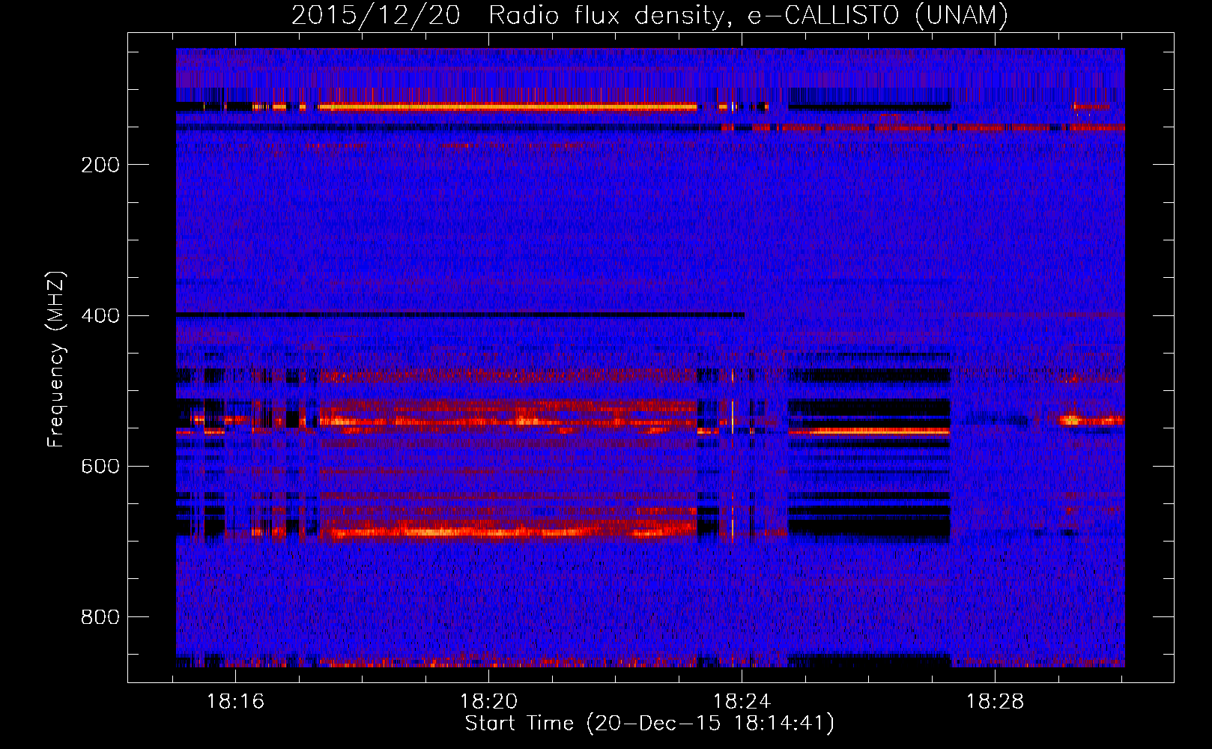Click the '600' frequency tick label
The image size is (1212, 749).
point(100,467)
